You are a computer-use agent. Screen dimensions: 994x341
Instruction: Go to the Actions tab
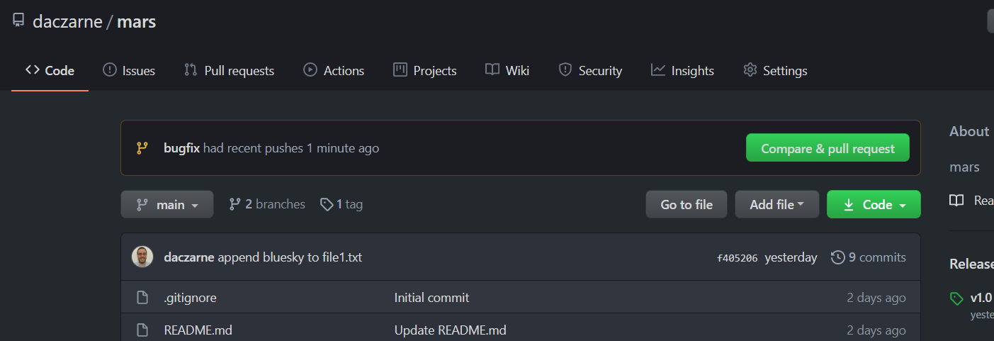click(334, 70)
